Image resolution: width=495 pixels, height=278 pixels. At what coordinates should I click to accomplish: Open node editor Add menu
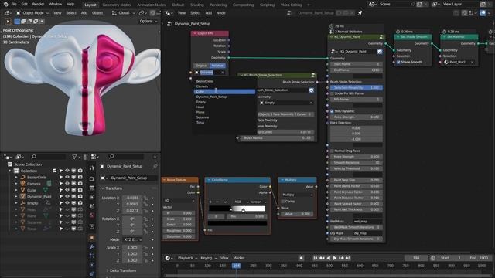[x=209, y=13]
